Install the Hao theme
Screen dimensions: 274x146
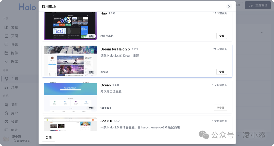221,36
